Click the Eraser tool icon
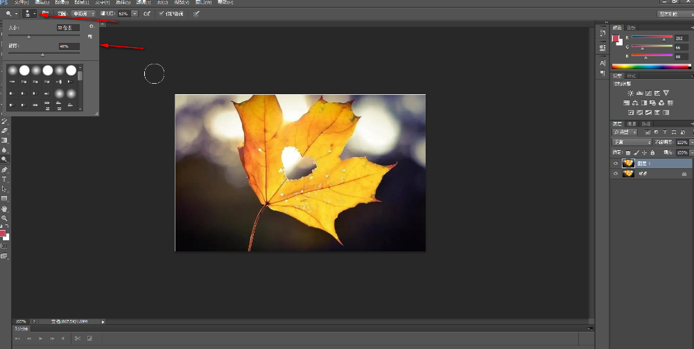This screenshot has height=349, width=694. pyautogui.click(x=4, y=130)
